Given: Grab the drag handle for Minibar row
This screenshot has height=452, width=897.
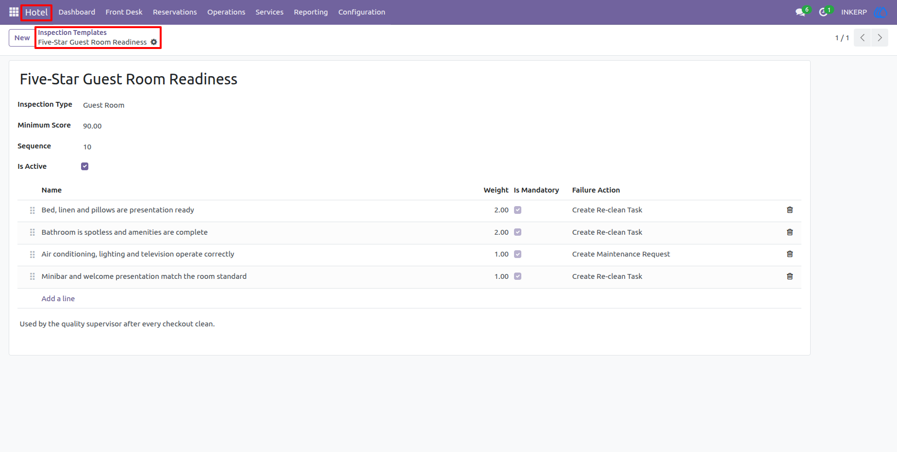Looking at the screenshot, I should pyautogui.click(x=33, y=276).
